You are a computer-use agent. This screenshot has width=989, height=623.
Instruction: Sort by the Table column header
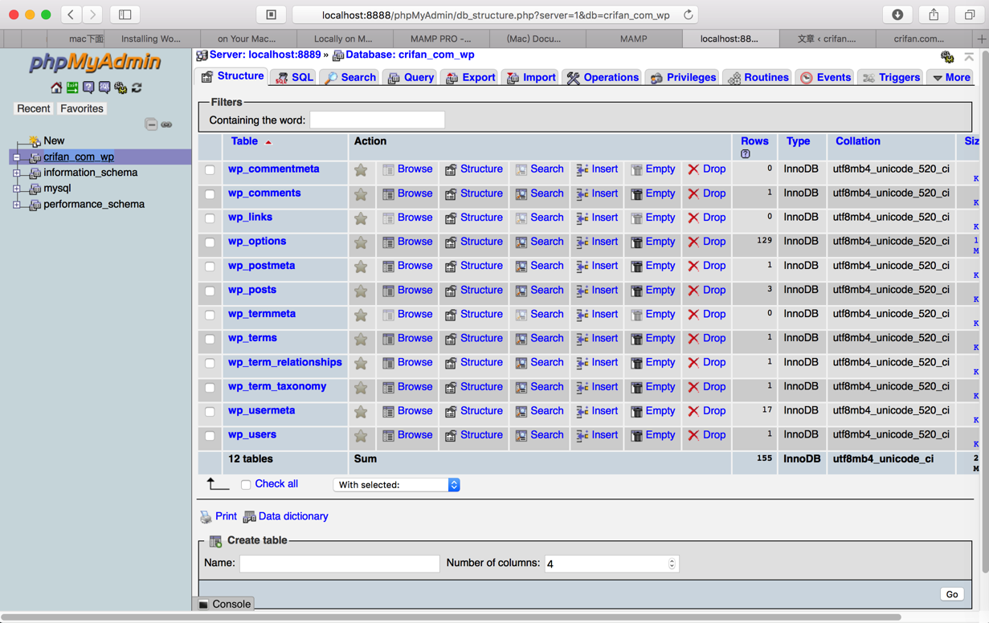(244, 141)
